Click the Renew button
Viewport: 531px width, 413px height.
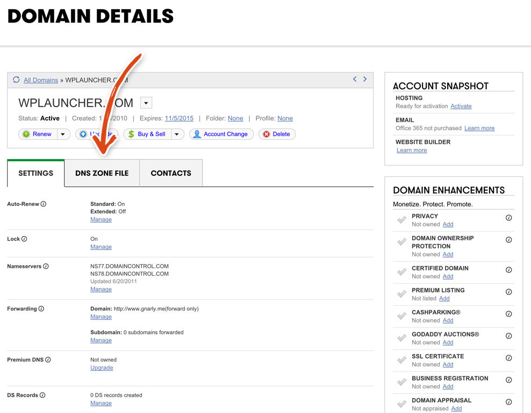click(x=38, y=134)
